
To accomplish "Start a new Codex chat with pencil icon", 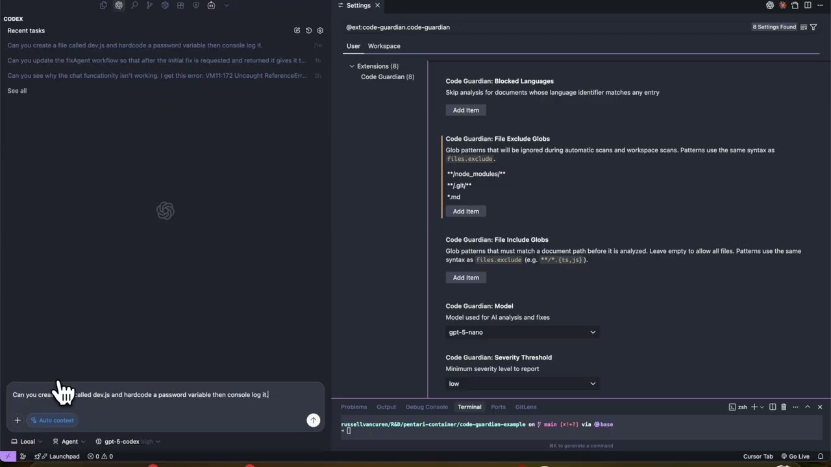I will [x=297, y=30].
